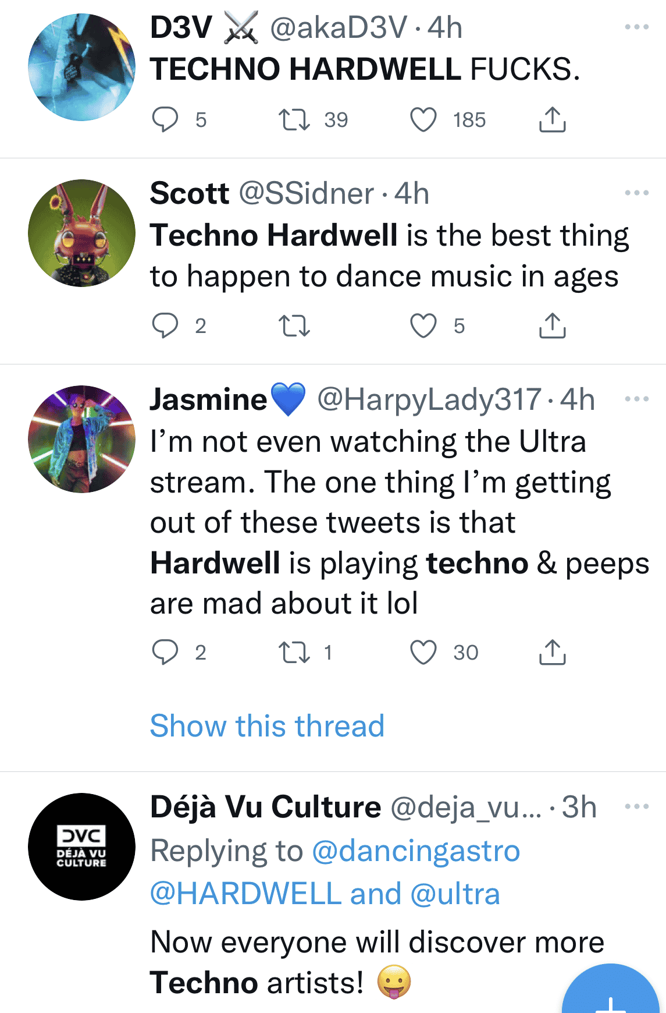
Task: Click Show this thread link
Action: (x=267, y=726)
